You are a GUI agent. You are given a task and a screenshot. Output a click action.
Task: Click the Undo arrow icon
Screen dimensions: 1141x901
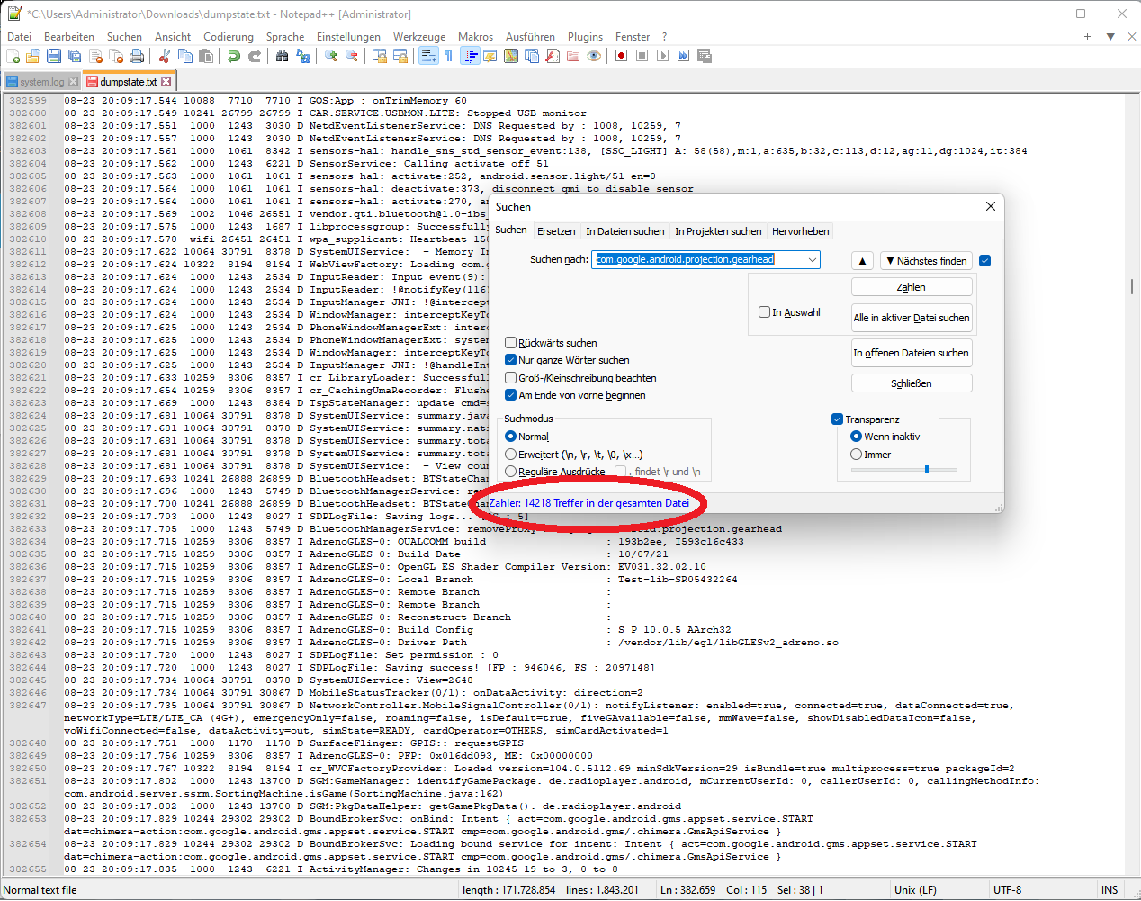(234, 56)
